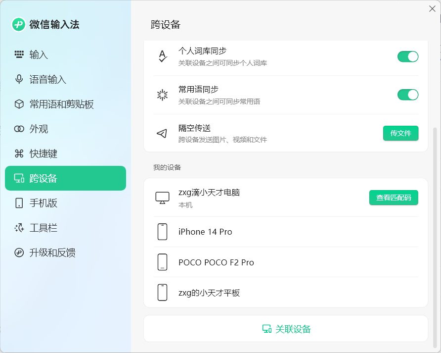Click the phone icon for POCO POCO F2 Pro
Screen dimensions: 441x353
pos(162,262)
